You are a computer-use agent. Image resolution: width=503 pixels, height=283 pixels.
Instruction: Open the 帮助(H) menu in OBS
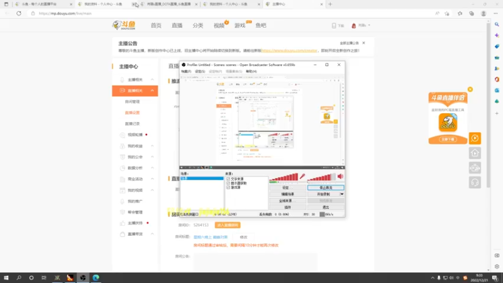coord(251,71)
